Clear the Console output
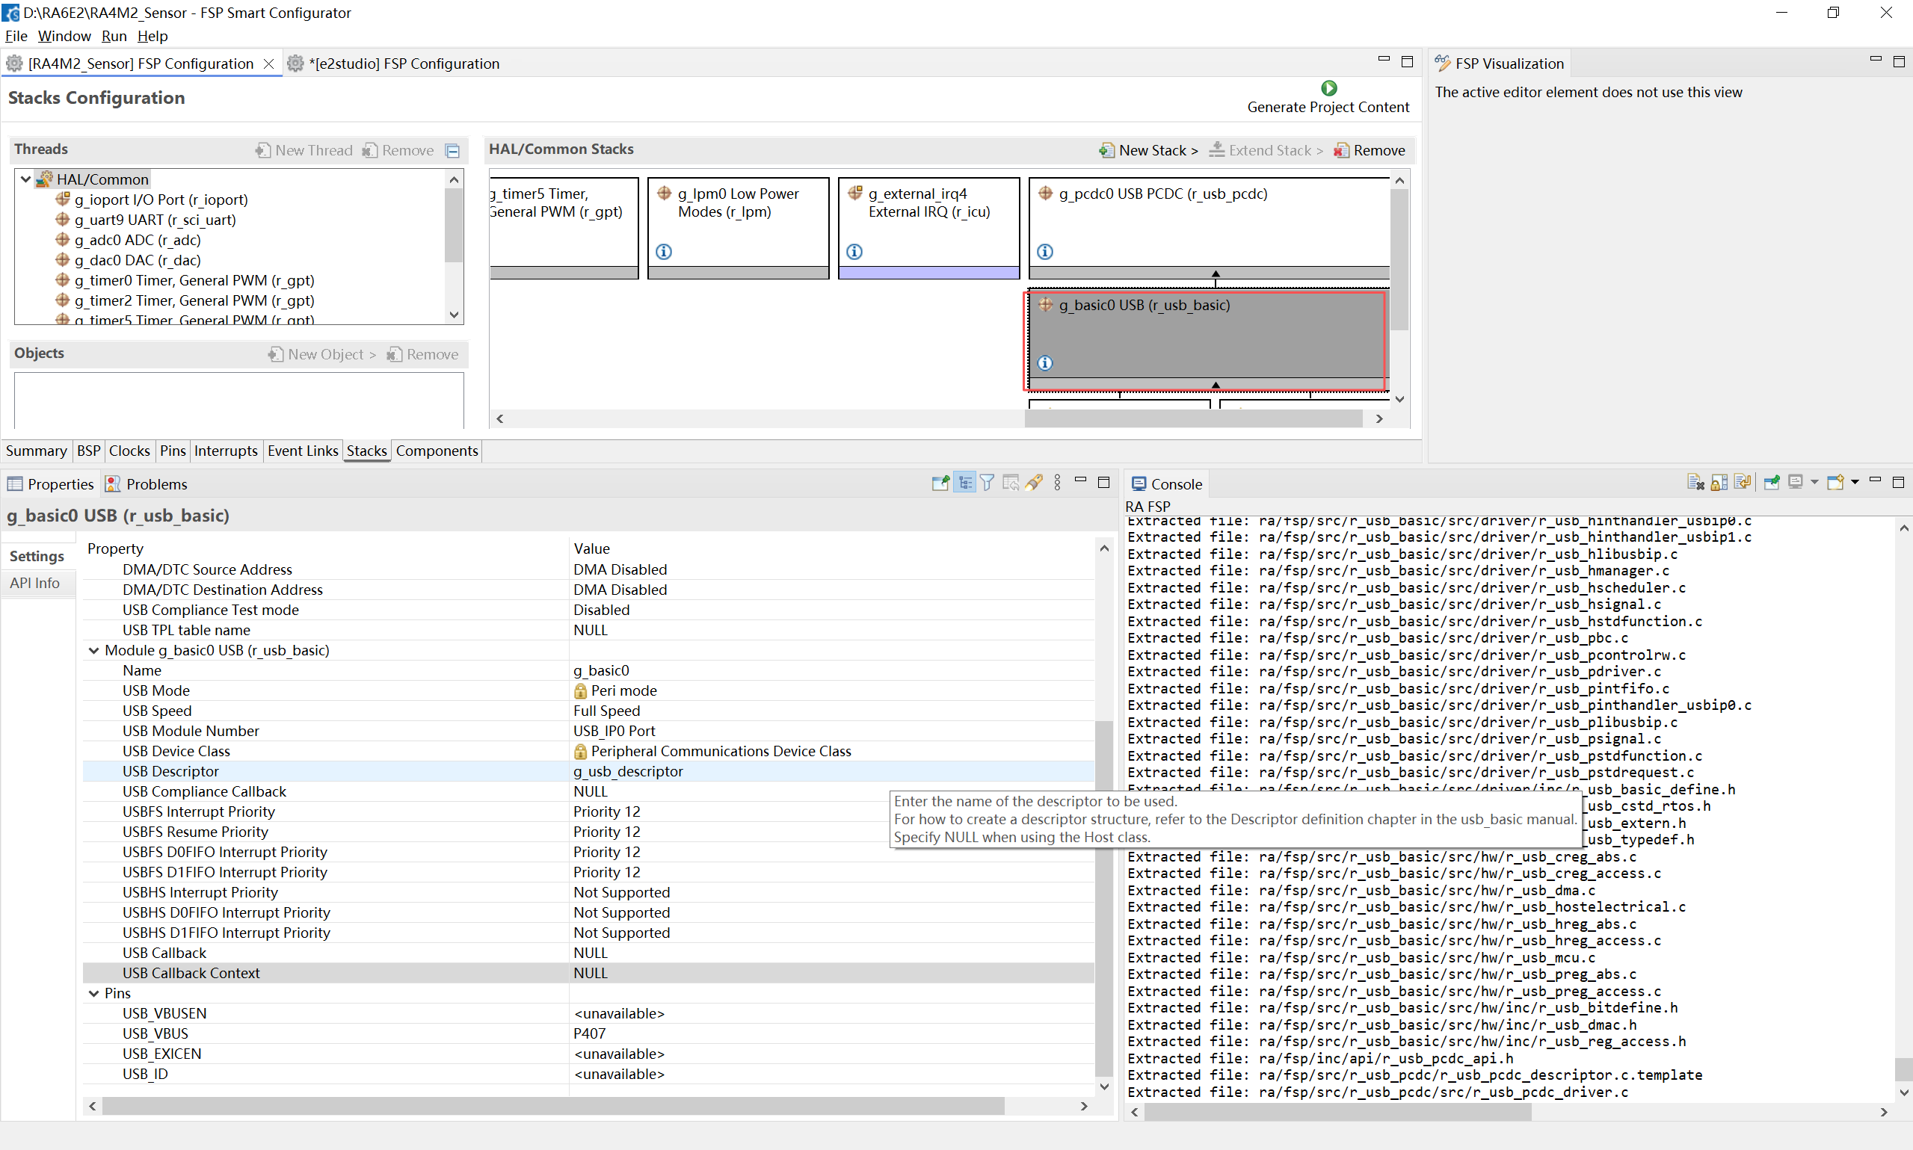 point(1695,483)
